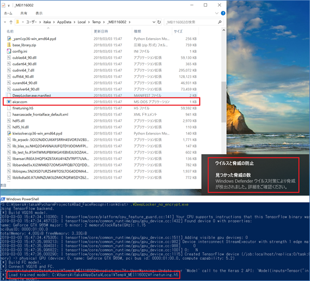Select the cudnn64_7.dll file icon
This screenshot has width=310, height=281.
[x=9, y=70]
